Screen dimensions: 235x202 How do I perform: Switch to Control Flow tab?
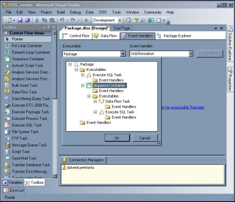tap(76, 36)
